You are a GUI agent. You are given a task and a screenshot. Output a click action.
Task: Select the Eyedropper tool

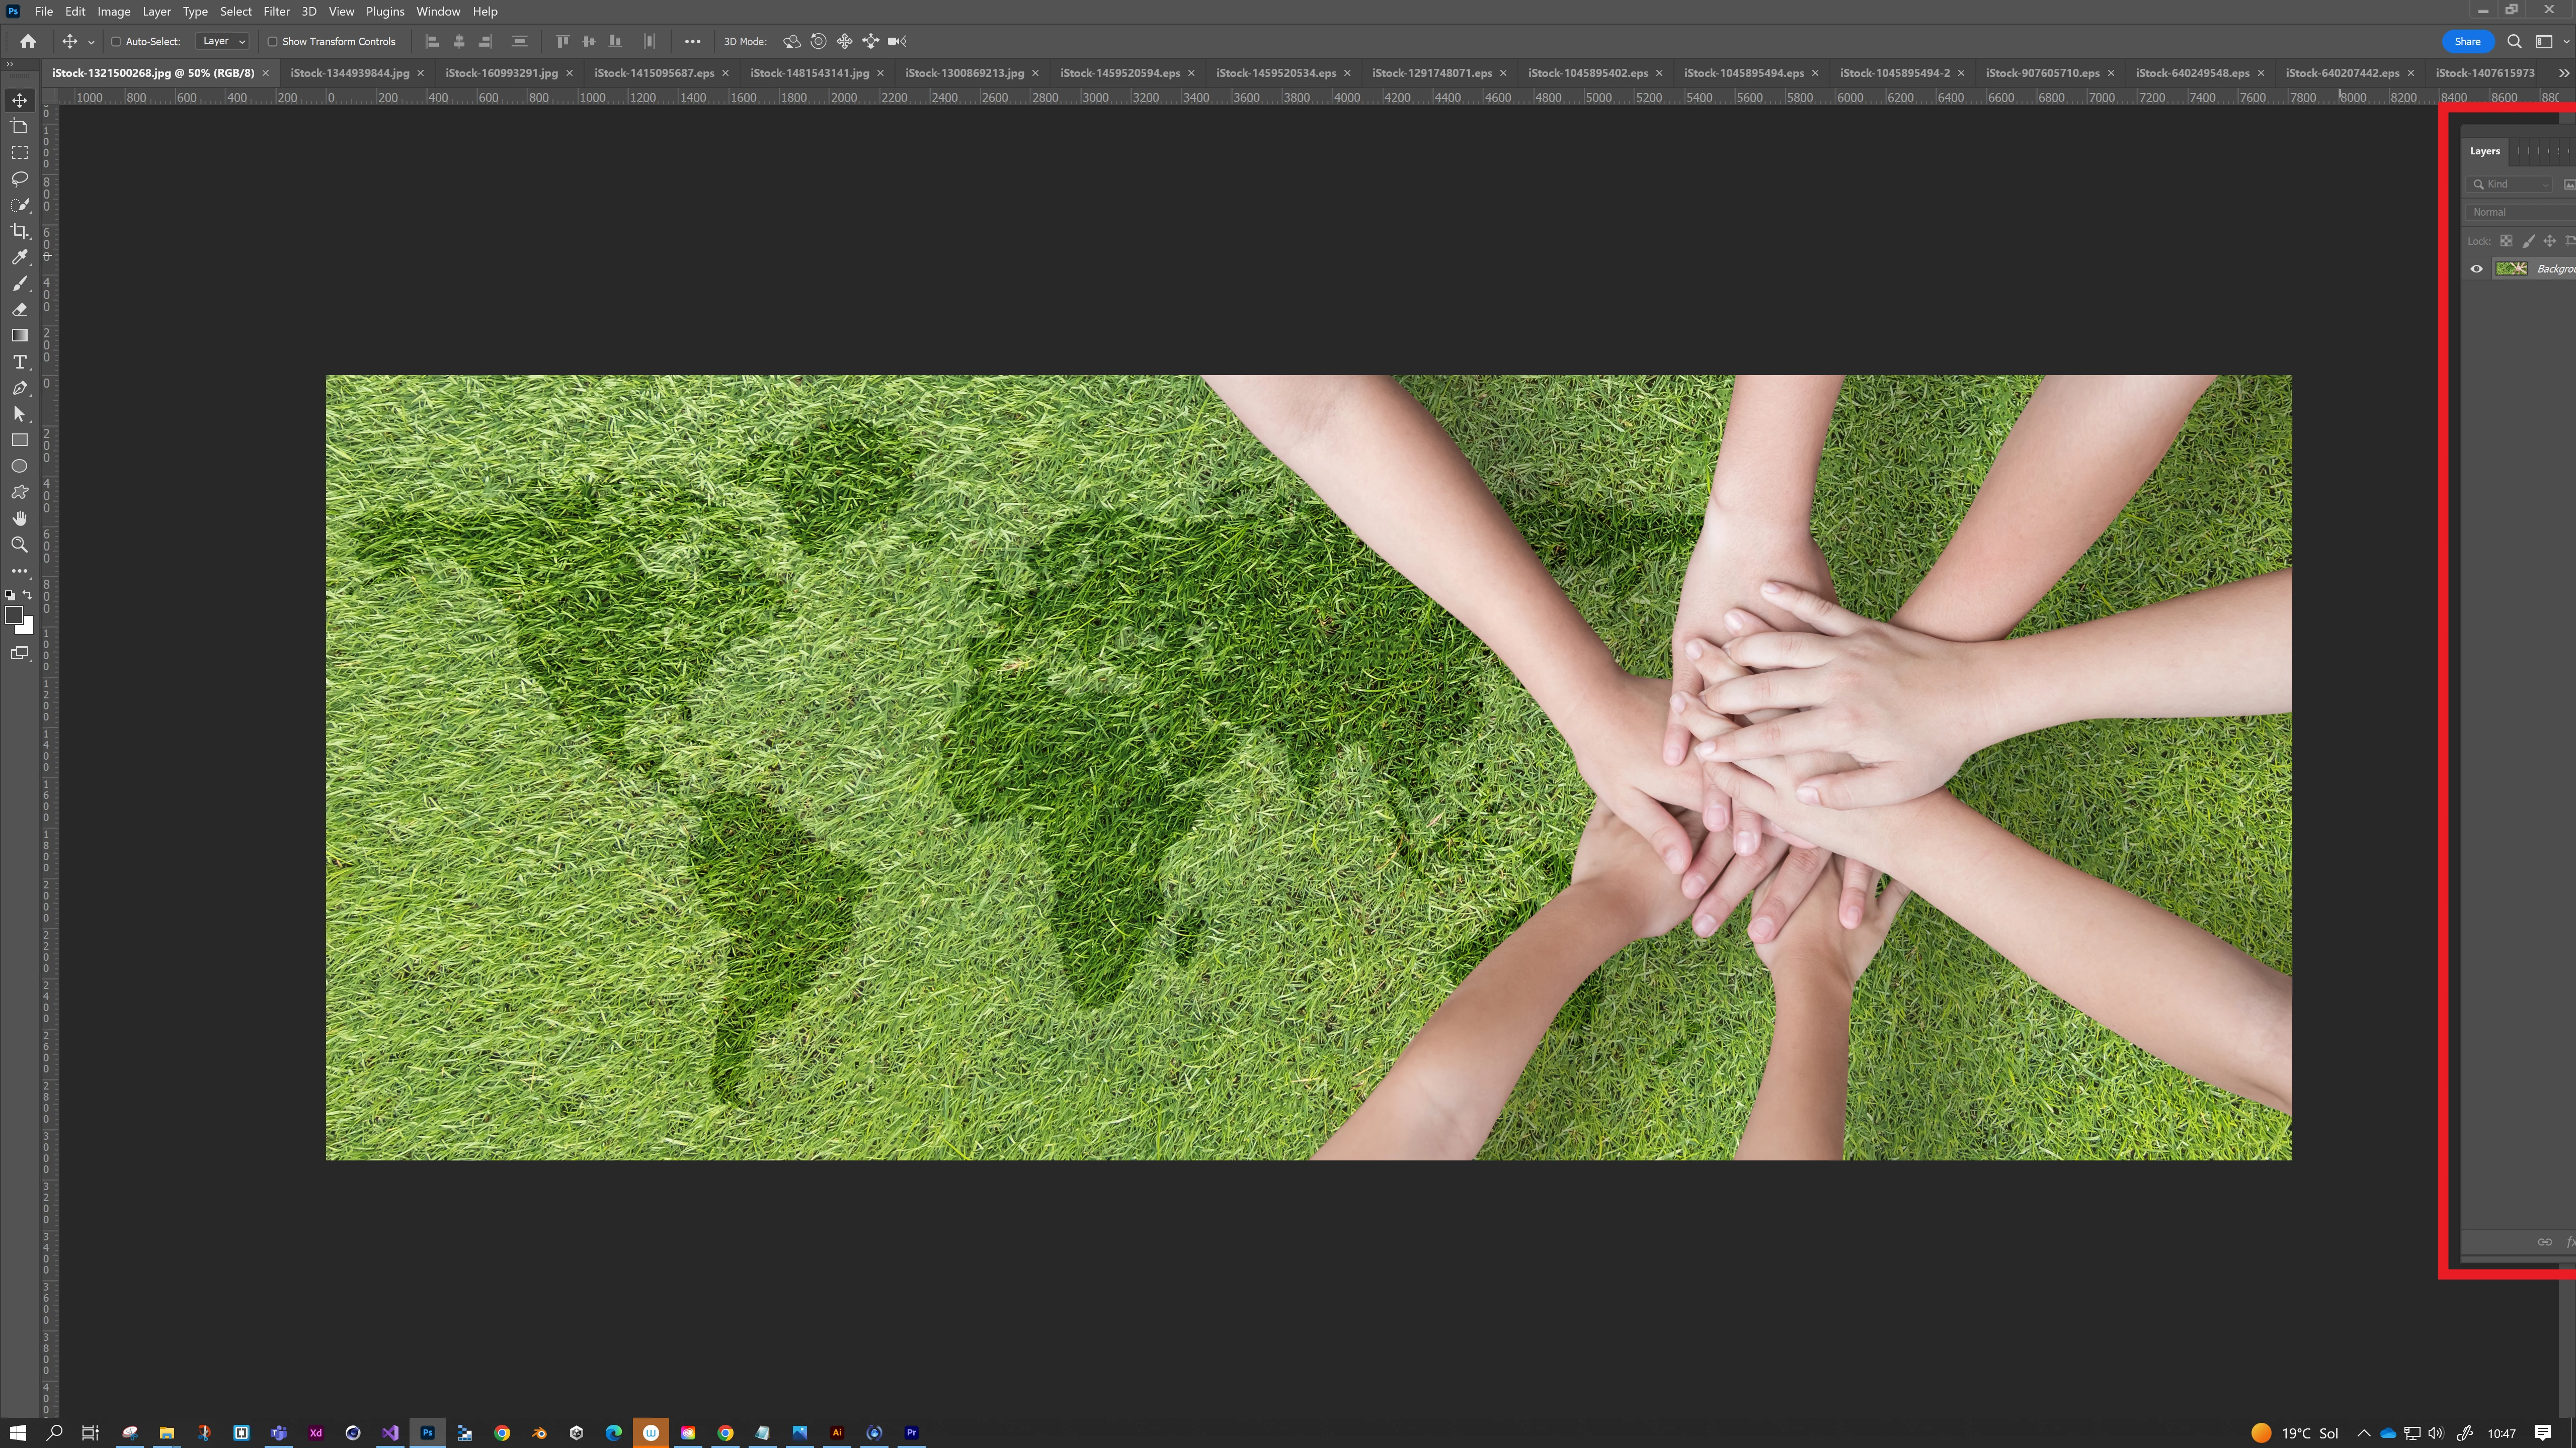coord(19,257)
